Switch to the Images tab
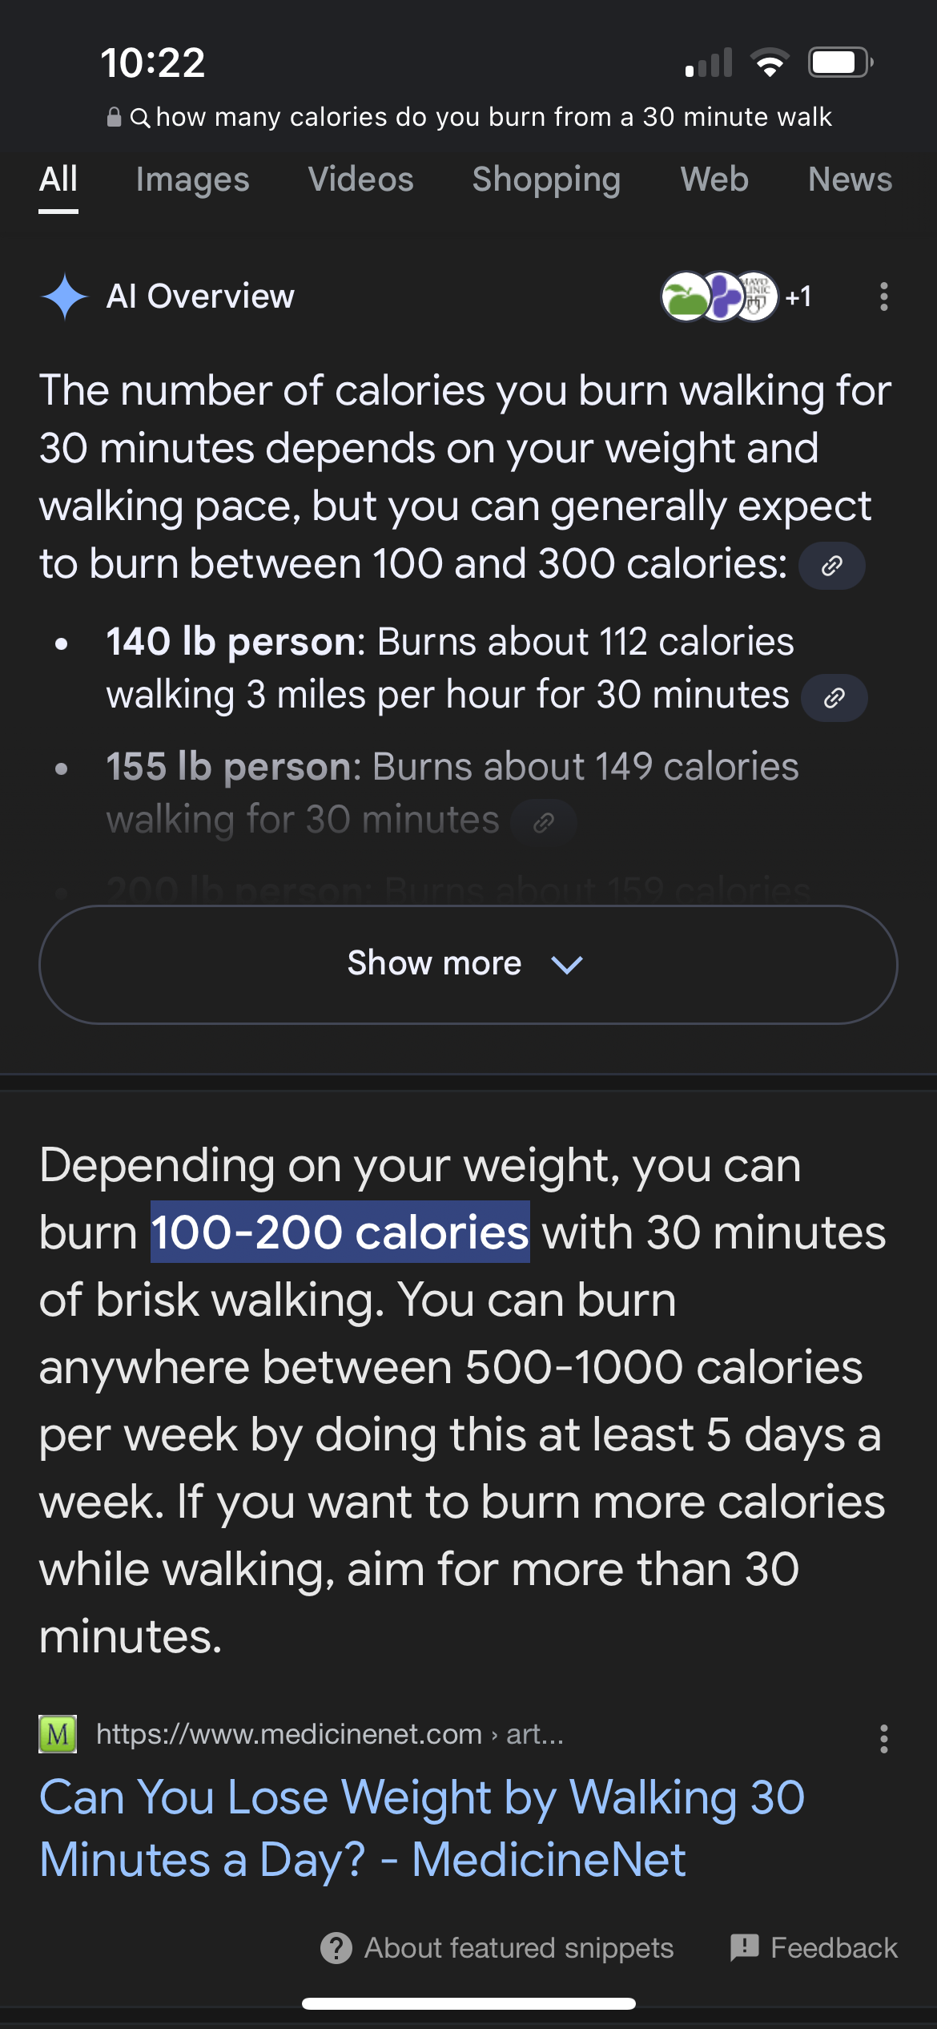This screenshot has width=937, height=2029. 192,180
